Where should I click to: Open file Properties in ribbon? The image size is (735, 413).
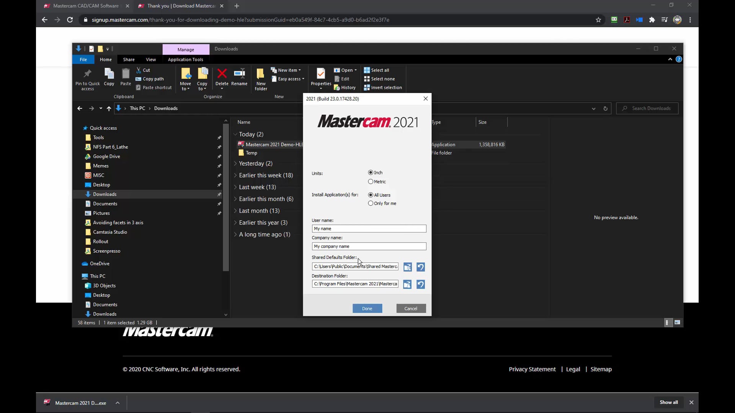coord(321,78)
